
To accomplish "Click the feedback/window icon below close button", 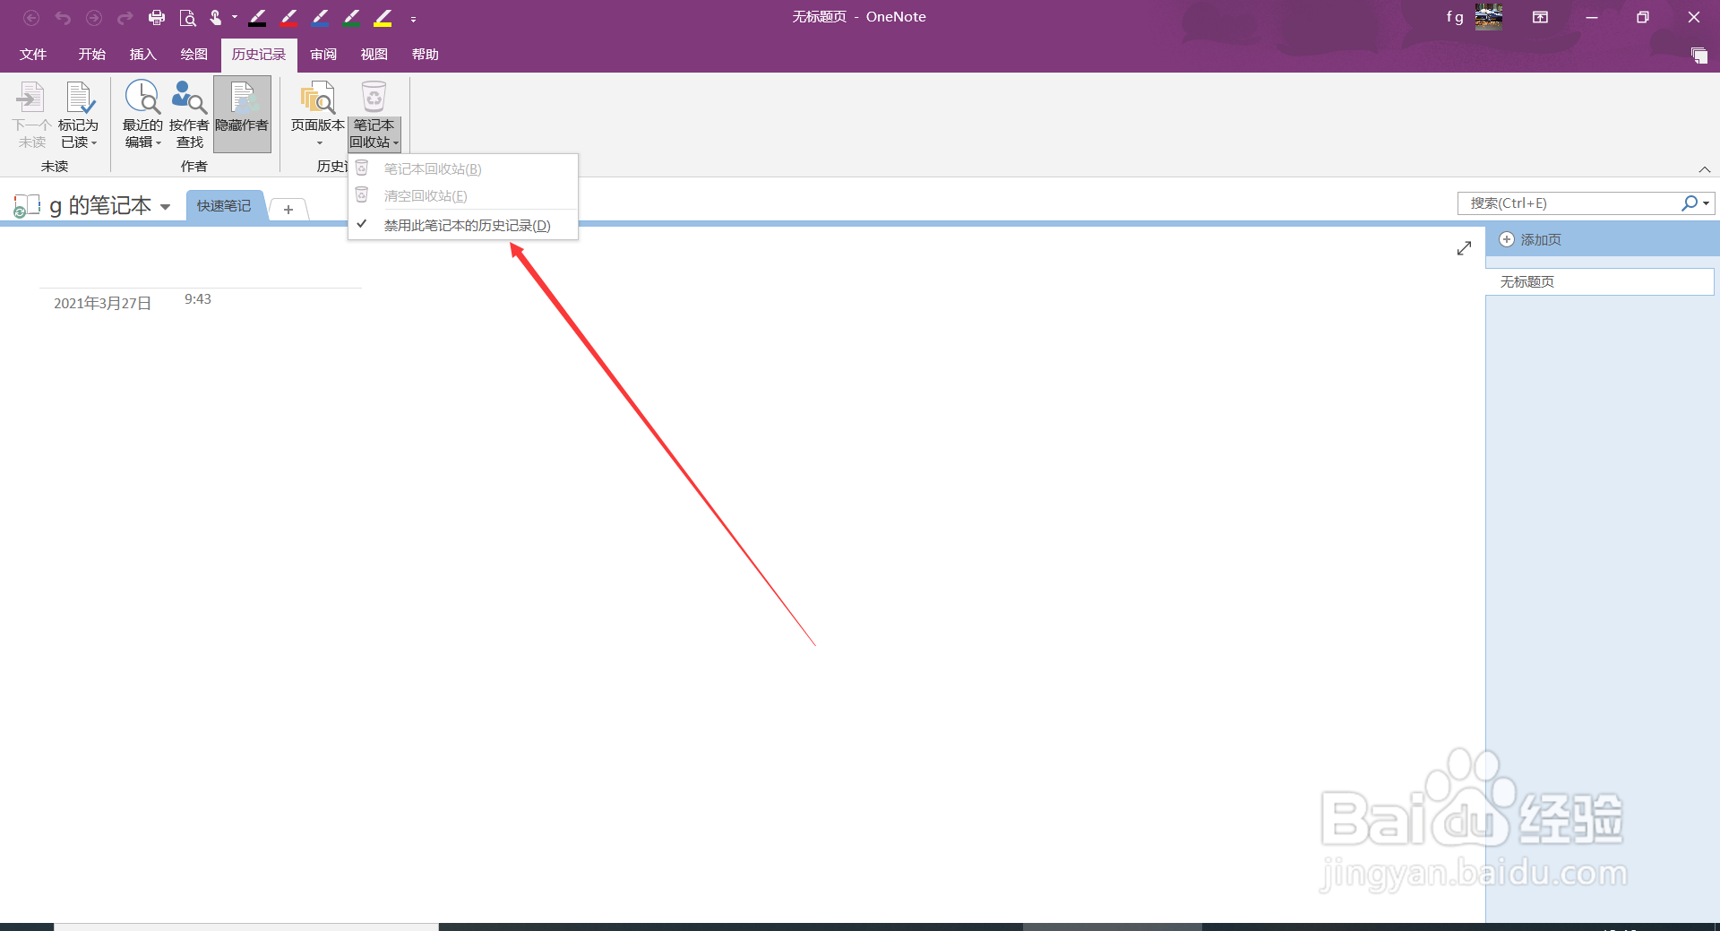I will [x=1699, y=56].
